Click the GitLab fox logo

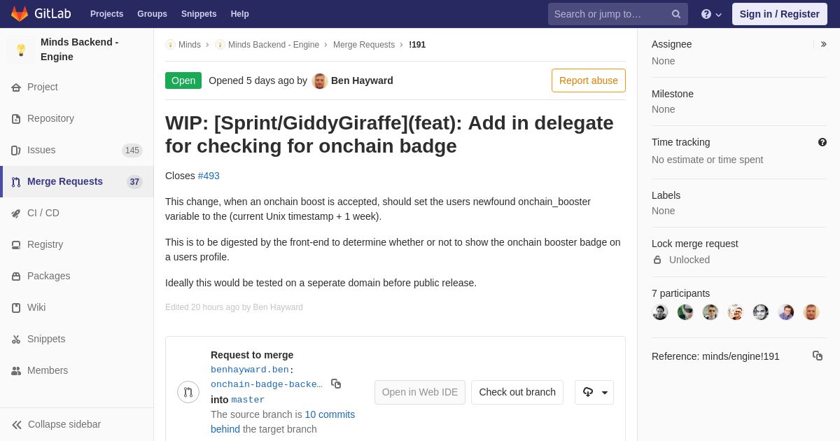click(20, 14)
